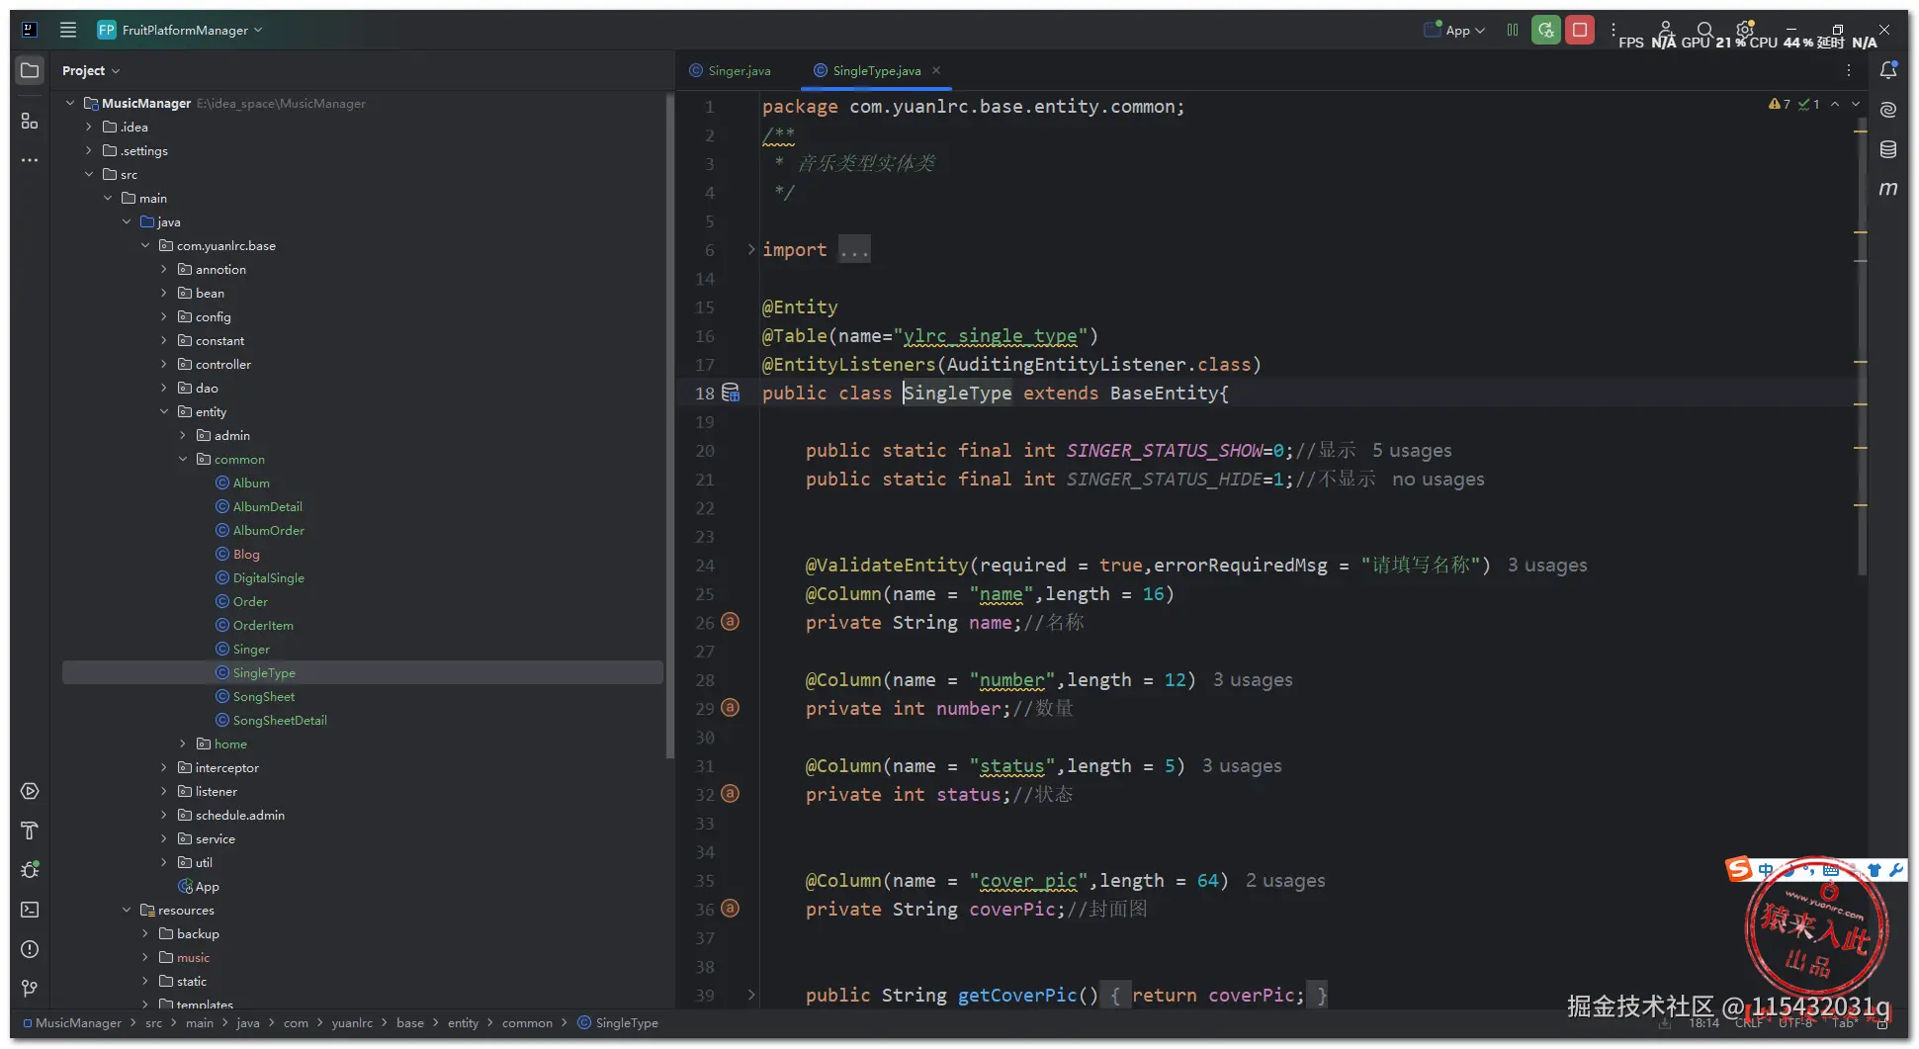Jump to the next highlighted problem arrow

[1856, 104]
